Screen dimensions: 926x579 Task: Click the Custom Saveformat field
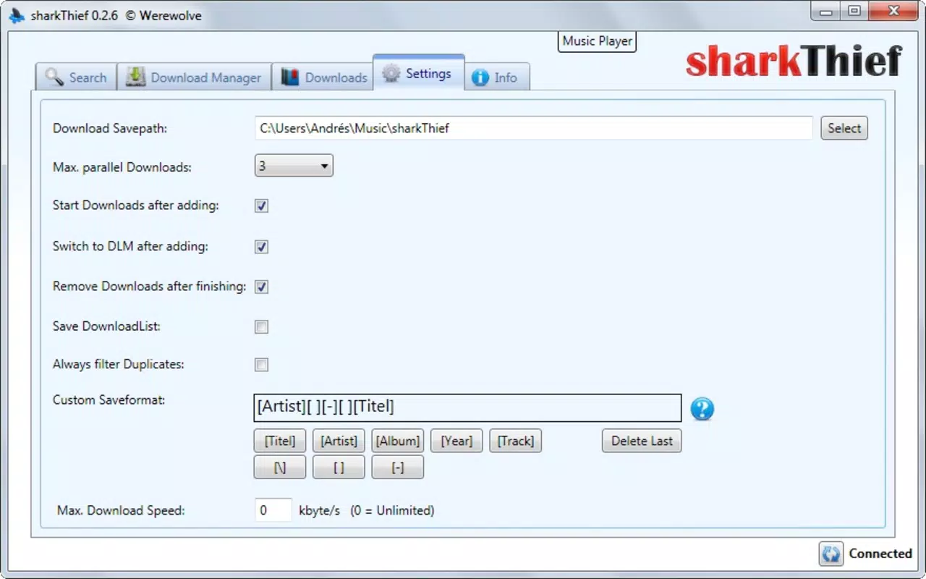pos(467,407)
